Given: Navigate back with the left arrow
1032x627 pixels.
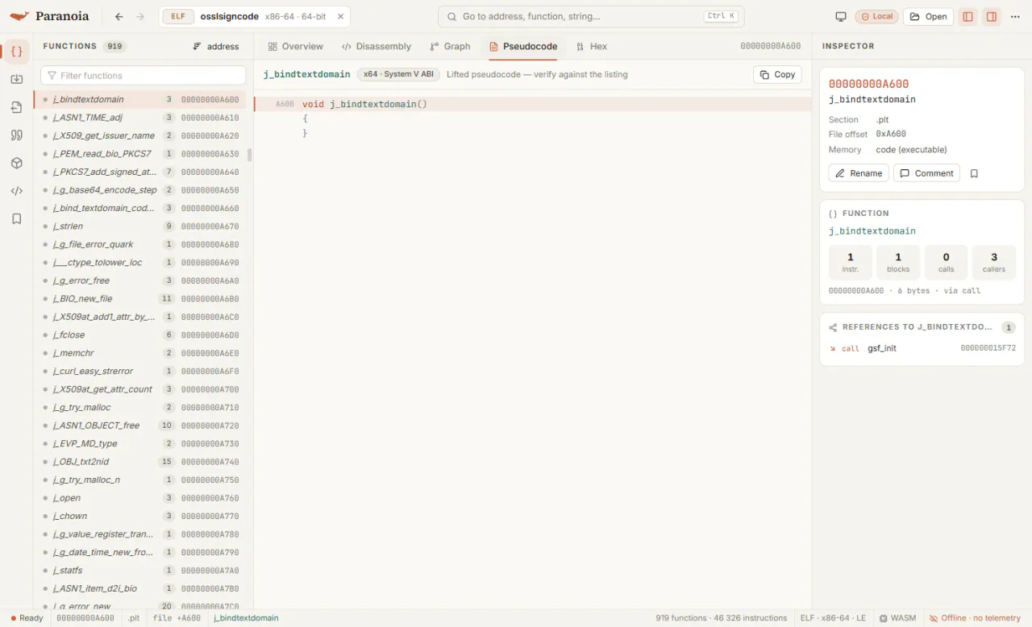Looking at the screenshot, I should (x=119, y=16).
